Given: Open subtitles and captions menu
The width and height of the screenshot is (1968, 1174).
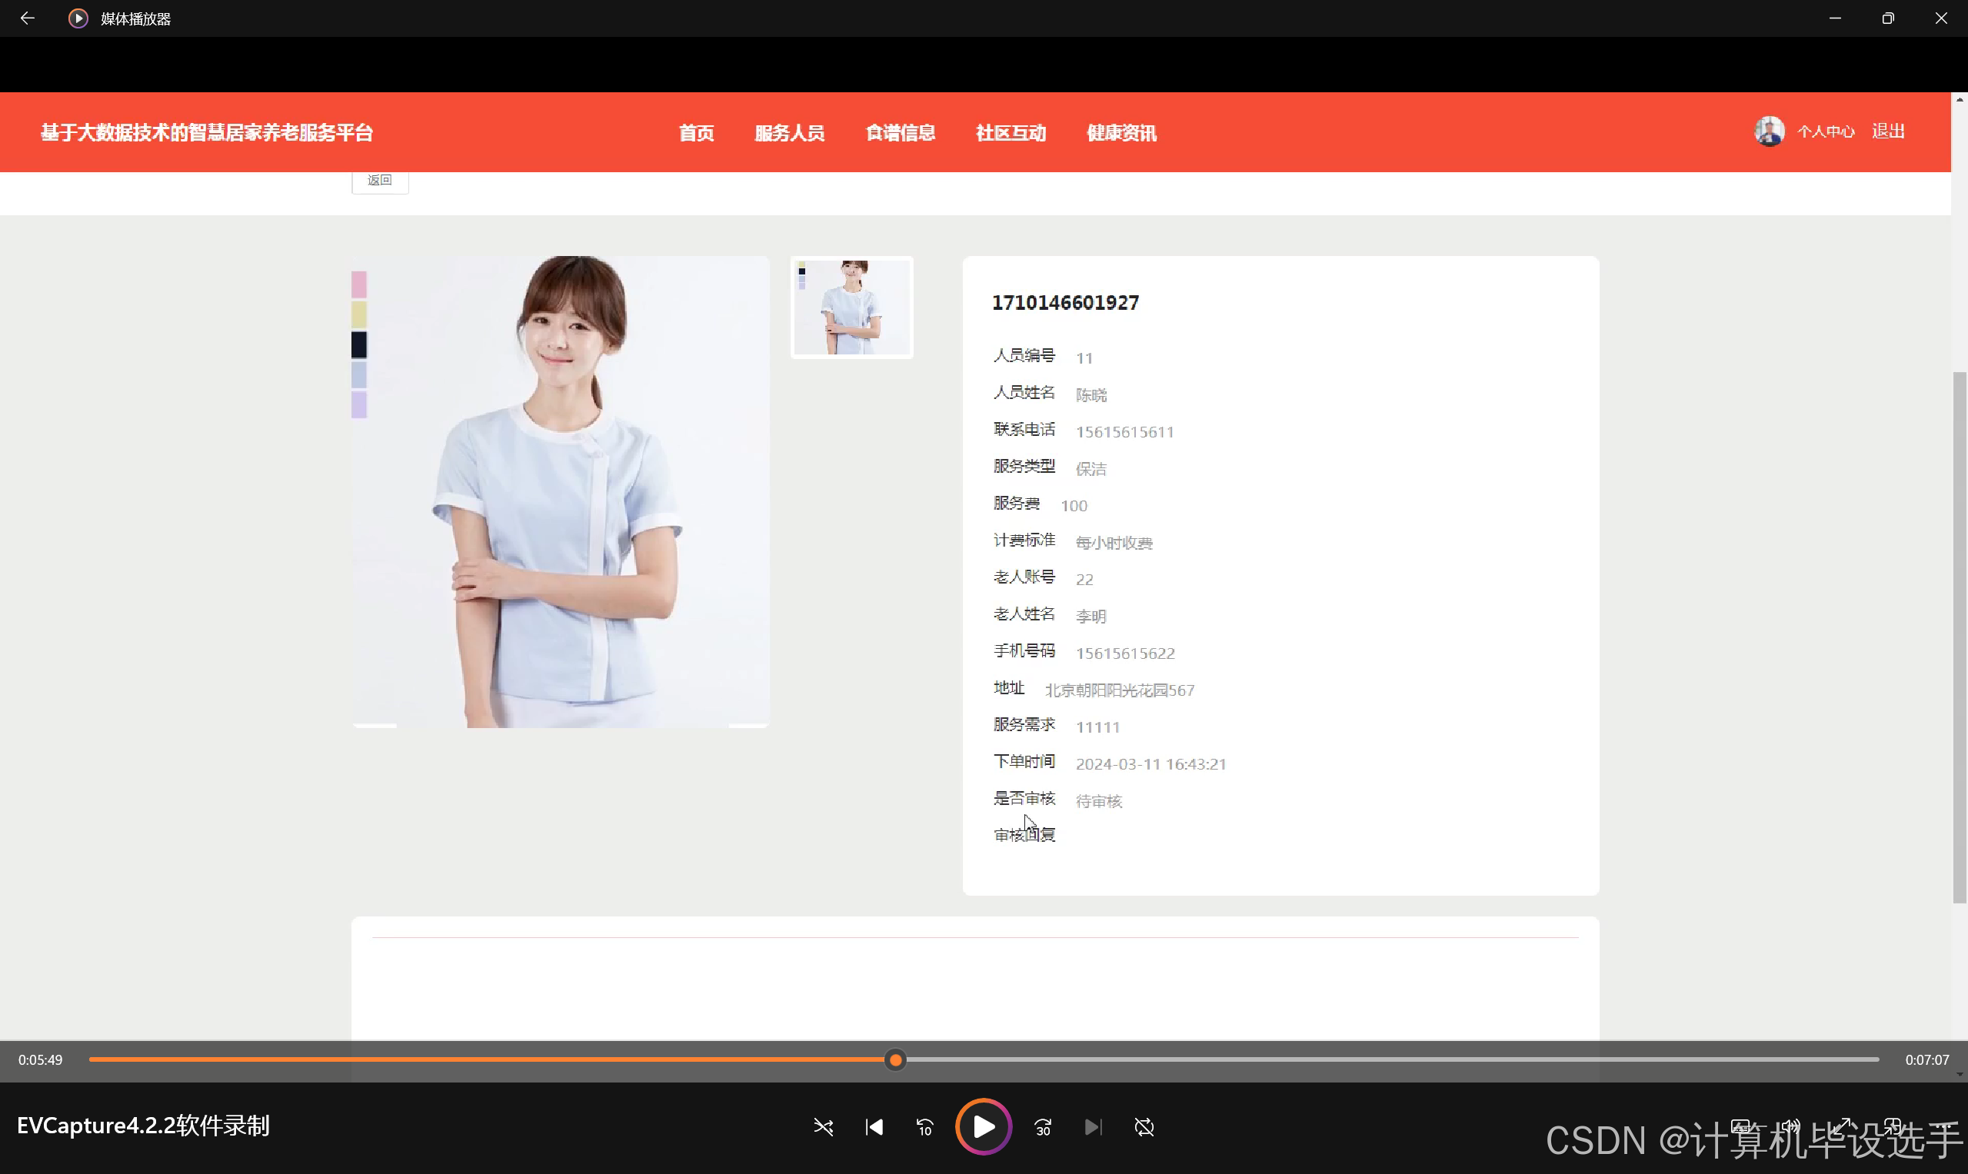Looking at the screenshot, I should pyautogui.click(x=1740, y=1126).
